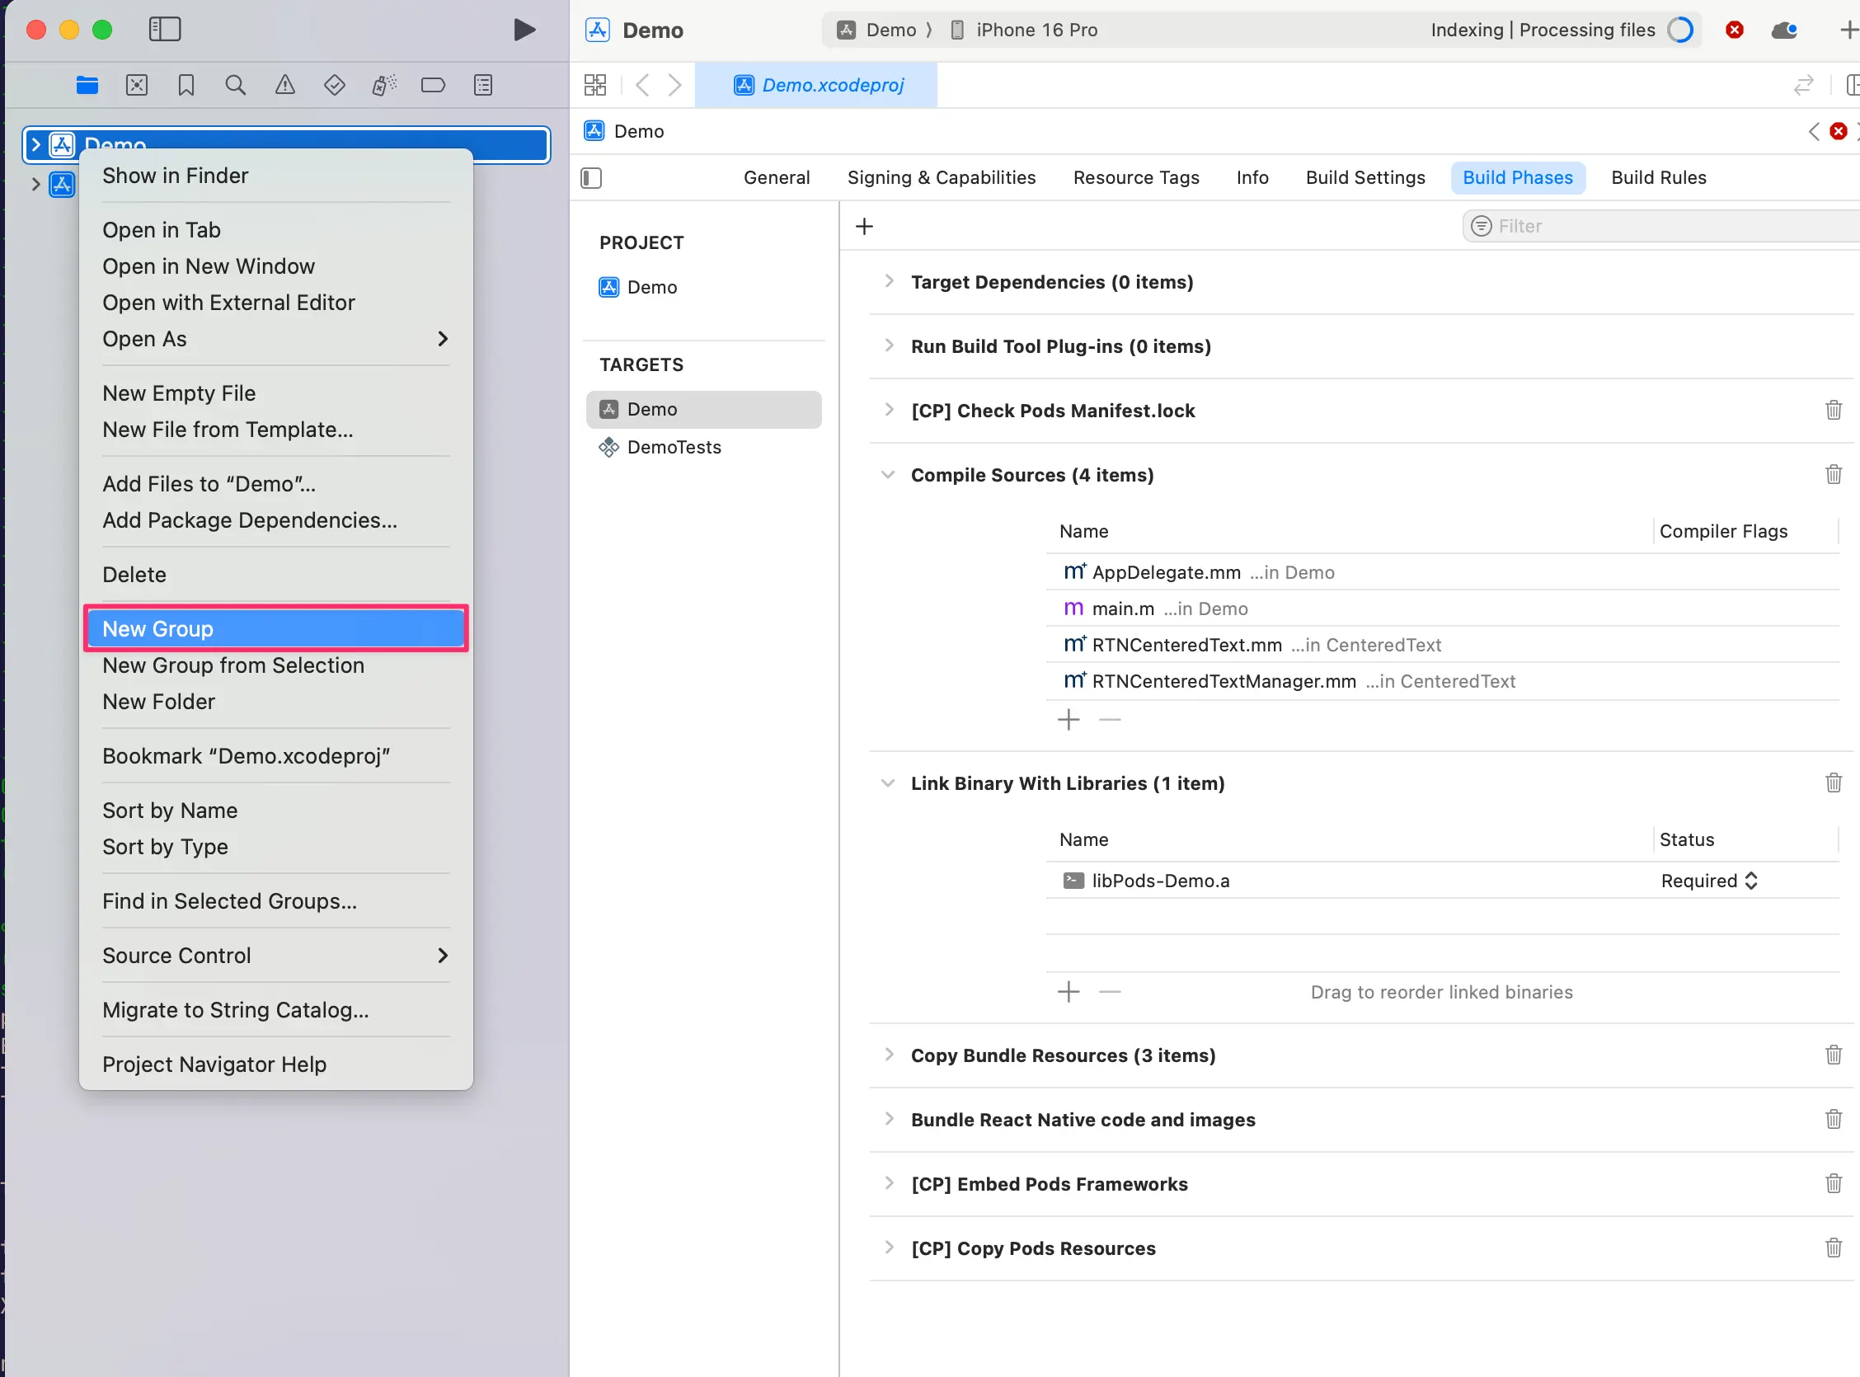
Task: Switch to Build Settings tab
Action: (1365, 177)
